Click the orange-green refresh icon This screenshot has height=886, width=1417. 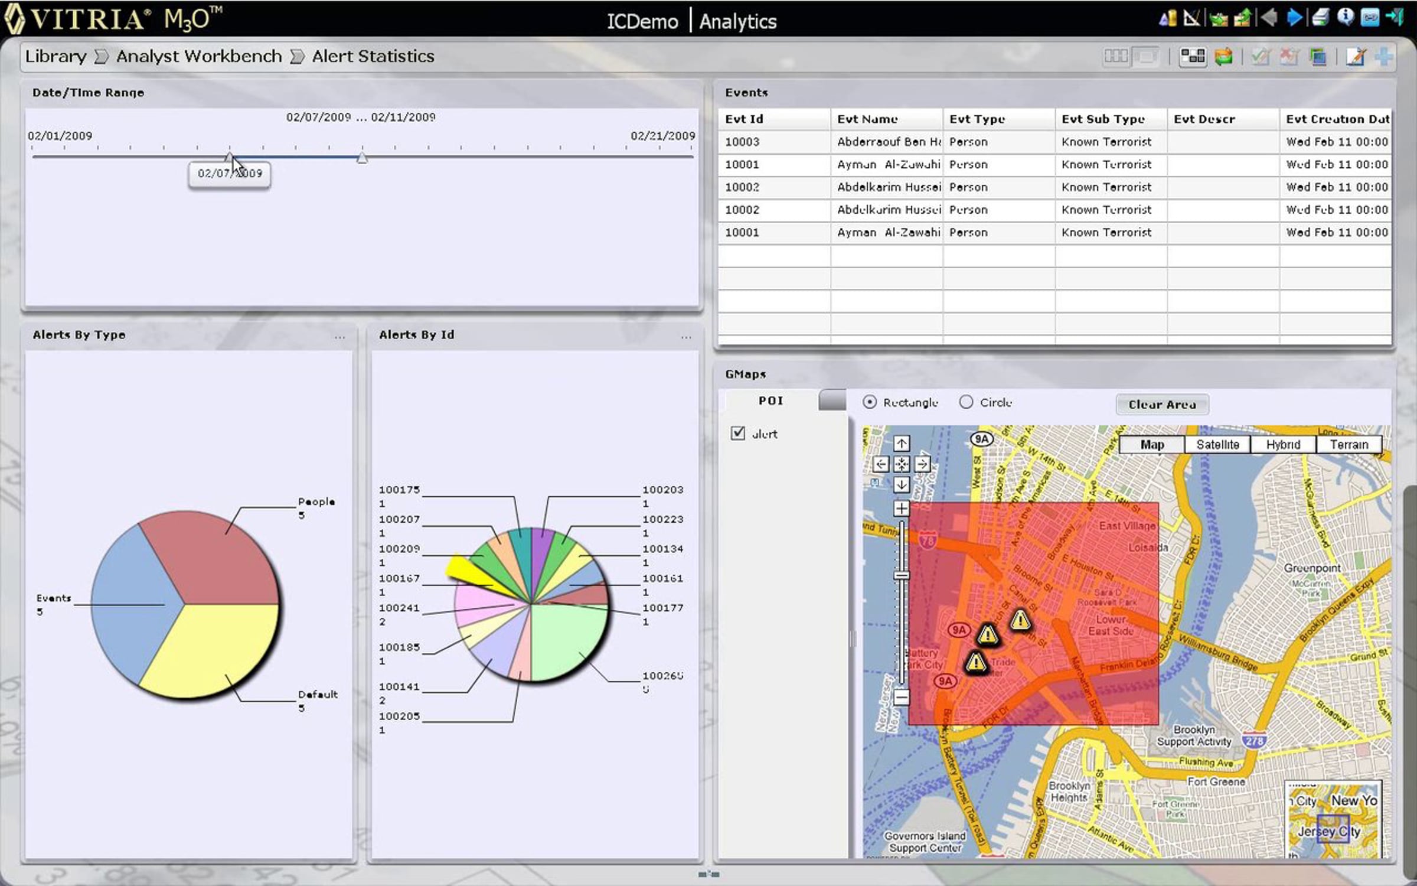[x=1224, y=57]
